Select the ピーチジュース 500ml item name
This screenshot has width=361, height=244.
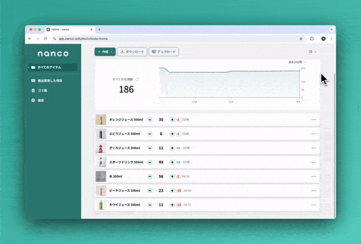125,191
